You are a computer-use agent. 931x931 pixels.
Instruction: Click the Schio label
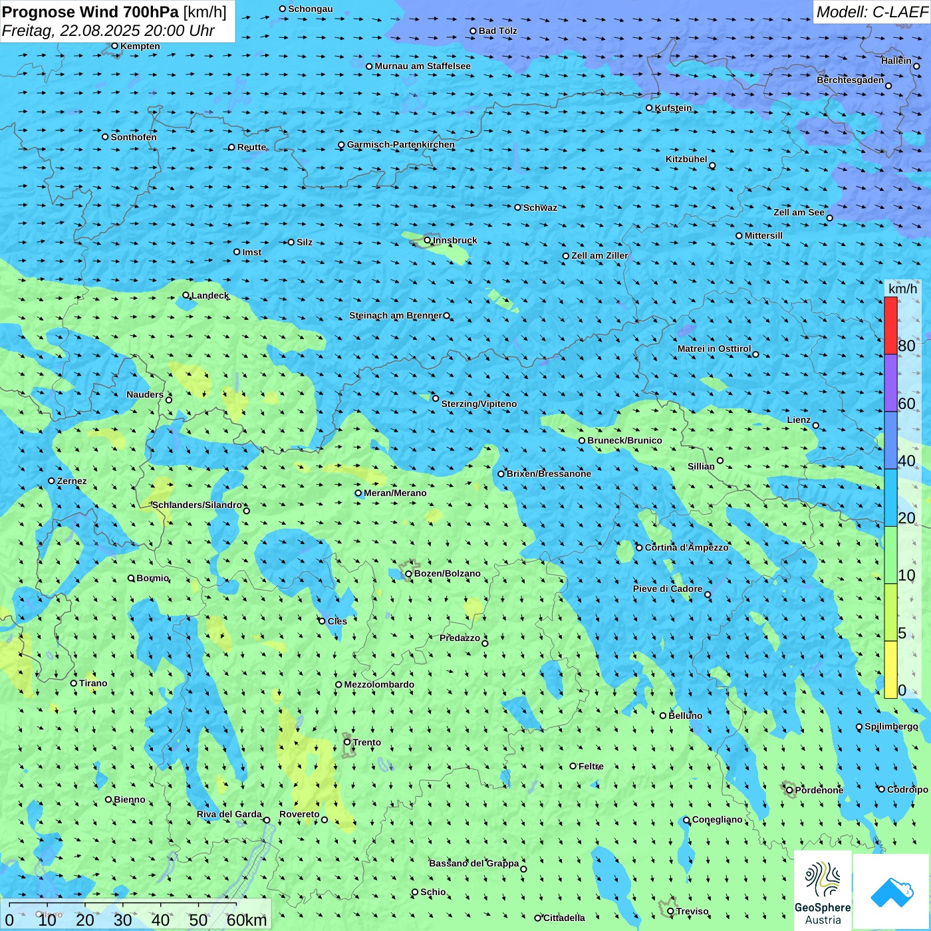tap(433, 892)
